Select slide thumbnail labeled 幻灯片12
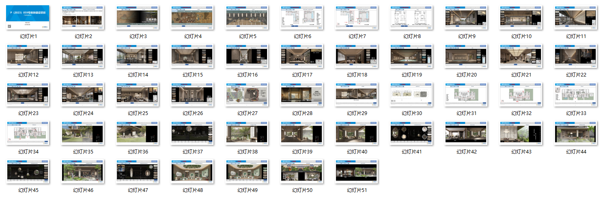The height and width of the screenshot is (198, 603). click(x=28, y=56)
